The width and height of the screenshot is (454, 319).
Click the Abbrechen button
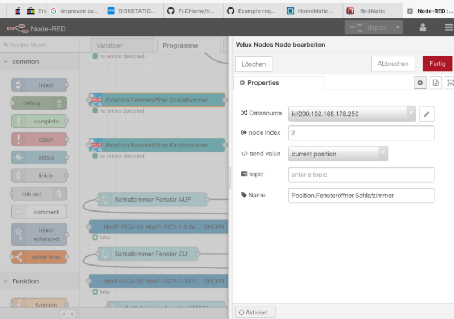pos(393,64)
